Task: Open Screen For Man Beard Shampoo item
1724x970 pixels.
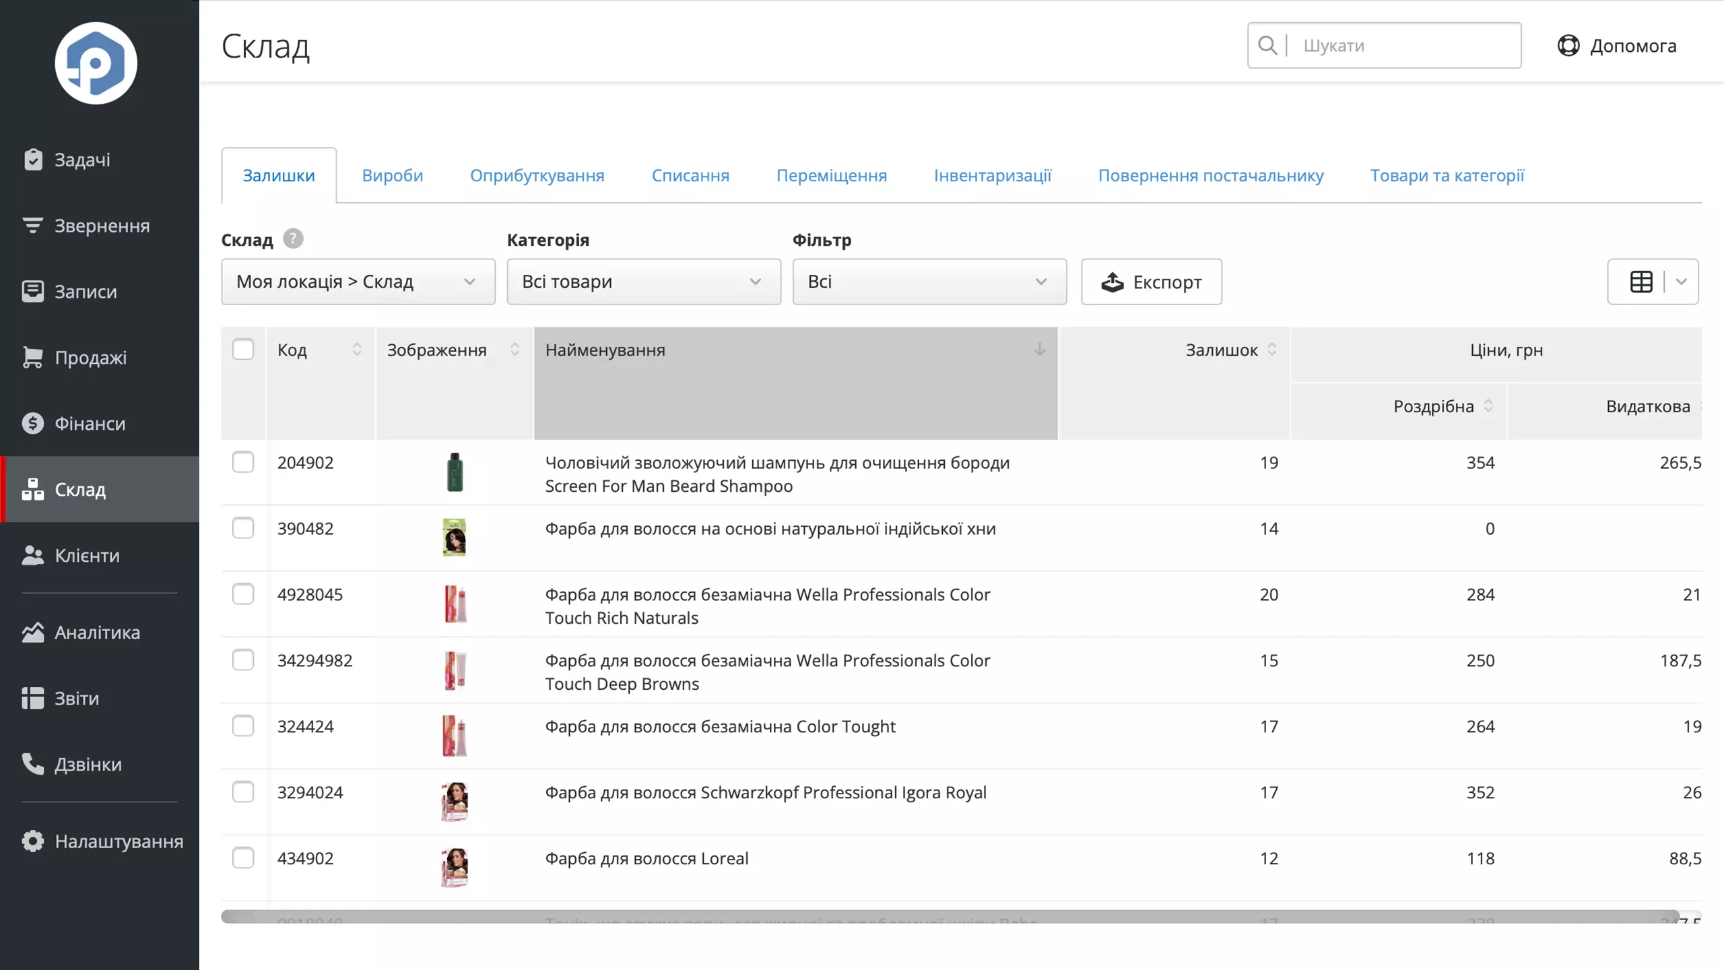Action: pyautogui.click(x=777, y=474)
